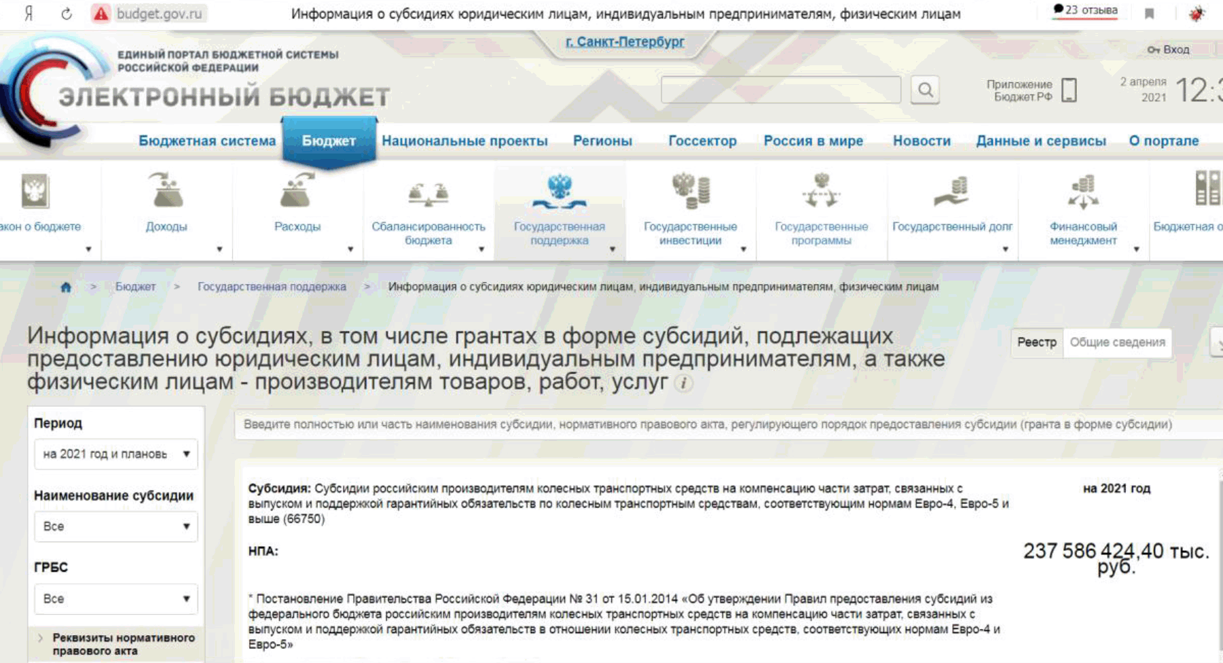Switch to the Общие сведения tab
The image size is (1223, 663).
point(1118,342)
